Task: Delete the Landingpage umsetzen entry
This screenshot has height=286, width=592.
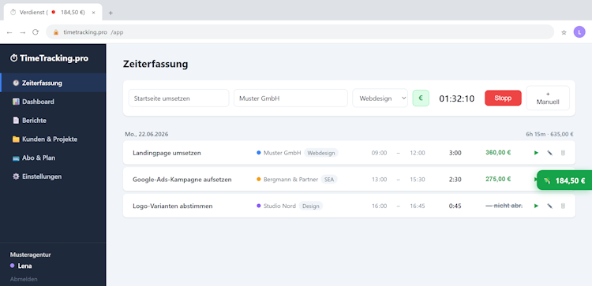Action: 563,153
